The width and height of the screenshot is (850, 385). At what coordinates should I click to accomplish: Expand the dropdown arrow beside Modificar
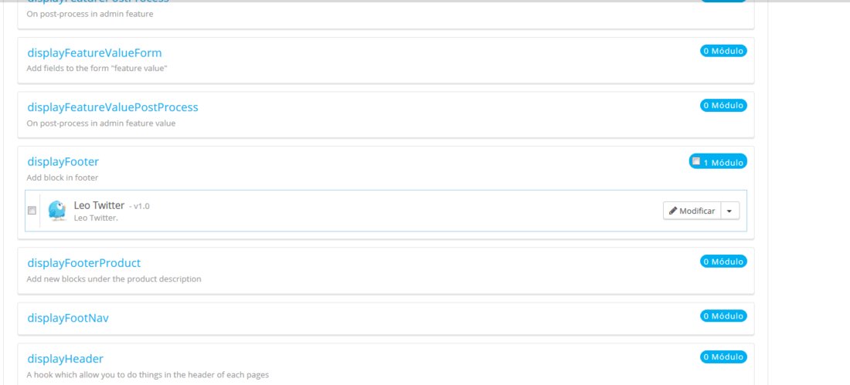(x=729, y=211)
